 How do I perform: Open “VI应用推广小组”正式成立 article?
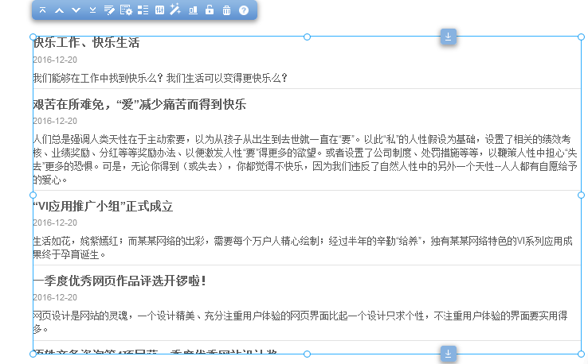point(103,207)
